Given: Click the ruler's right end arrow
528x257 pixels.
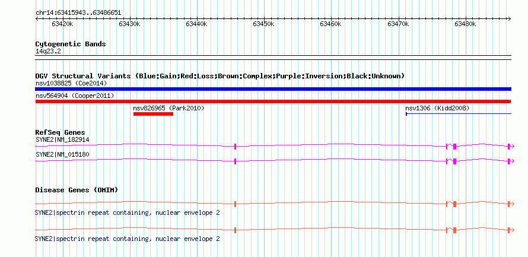Looking at the screenshot, I should click(510, 18).
